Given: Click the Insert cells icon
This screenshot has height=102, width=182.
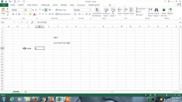Looking at the screenshot, I should click(x=120, y=10).
